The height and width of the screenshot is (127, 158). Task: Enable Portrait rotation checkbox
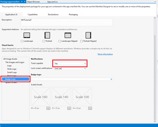[x=44, y=41]
